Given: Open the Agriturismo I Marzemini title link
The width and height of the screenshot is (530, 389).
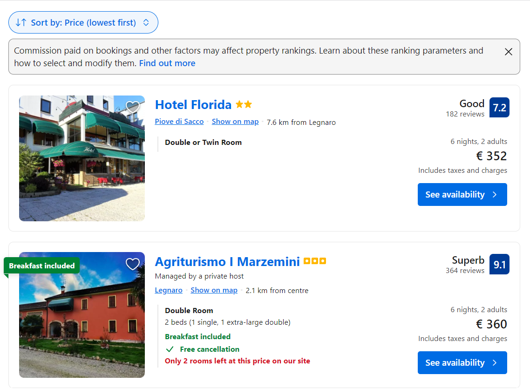Looking at the screenshot, I should pos(227,262).
